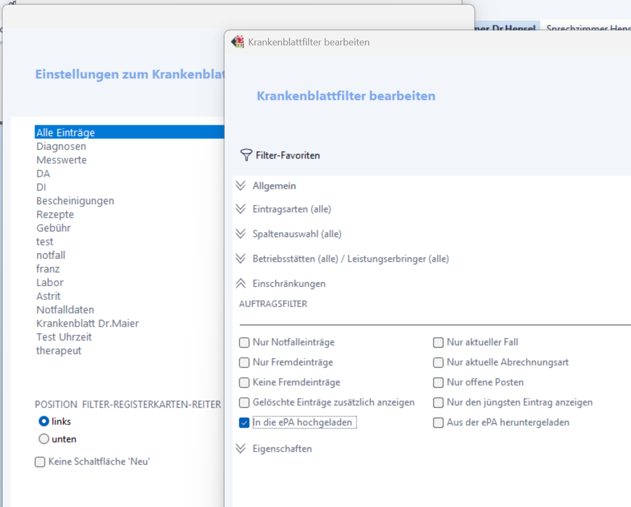This screenshot has width=631, height=507.
Task: Expand Betriebsstätten / Leistungserbringer section
Action: tap(241, 259)
